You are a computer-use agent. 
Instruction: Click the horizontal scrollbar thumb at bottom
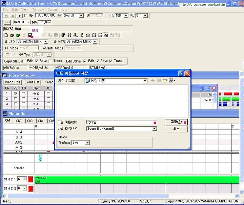click(x=88, y=196)
